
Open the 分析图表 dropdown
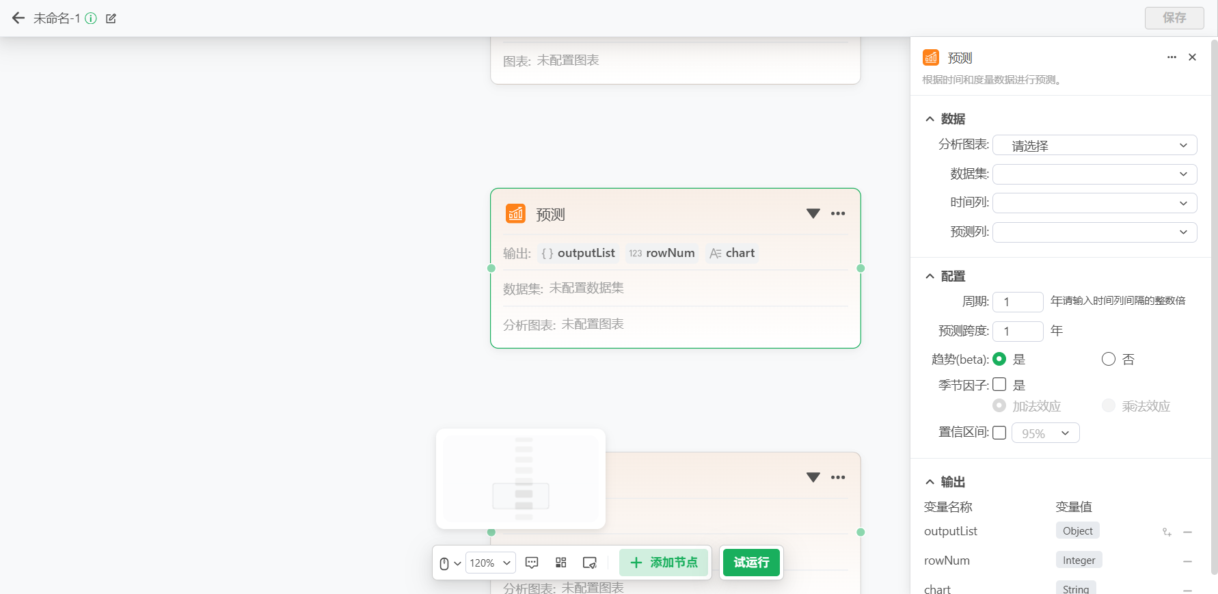(1094, 145)
